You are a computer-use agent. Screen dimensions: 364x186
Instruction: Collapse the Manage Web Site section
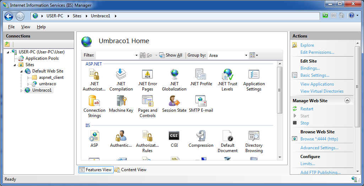[x=347, y=100]
